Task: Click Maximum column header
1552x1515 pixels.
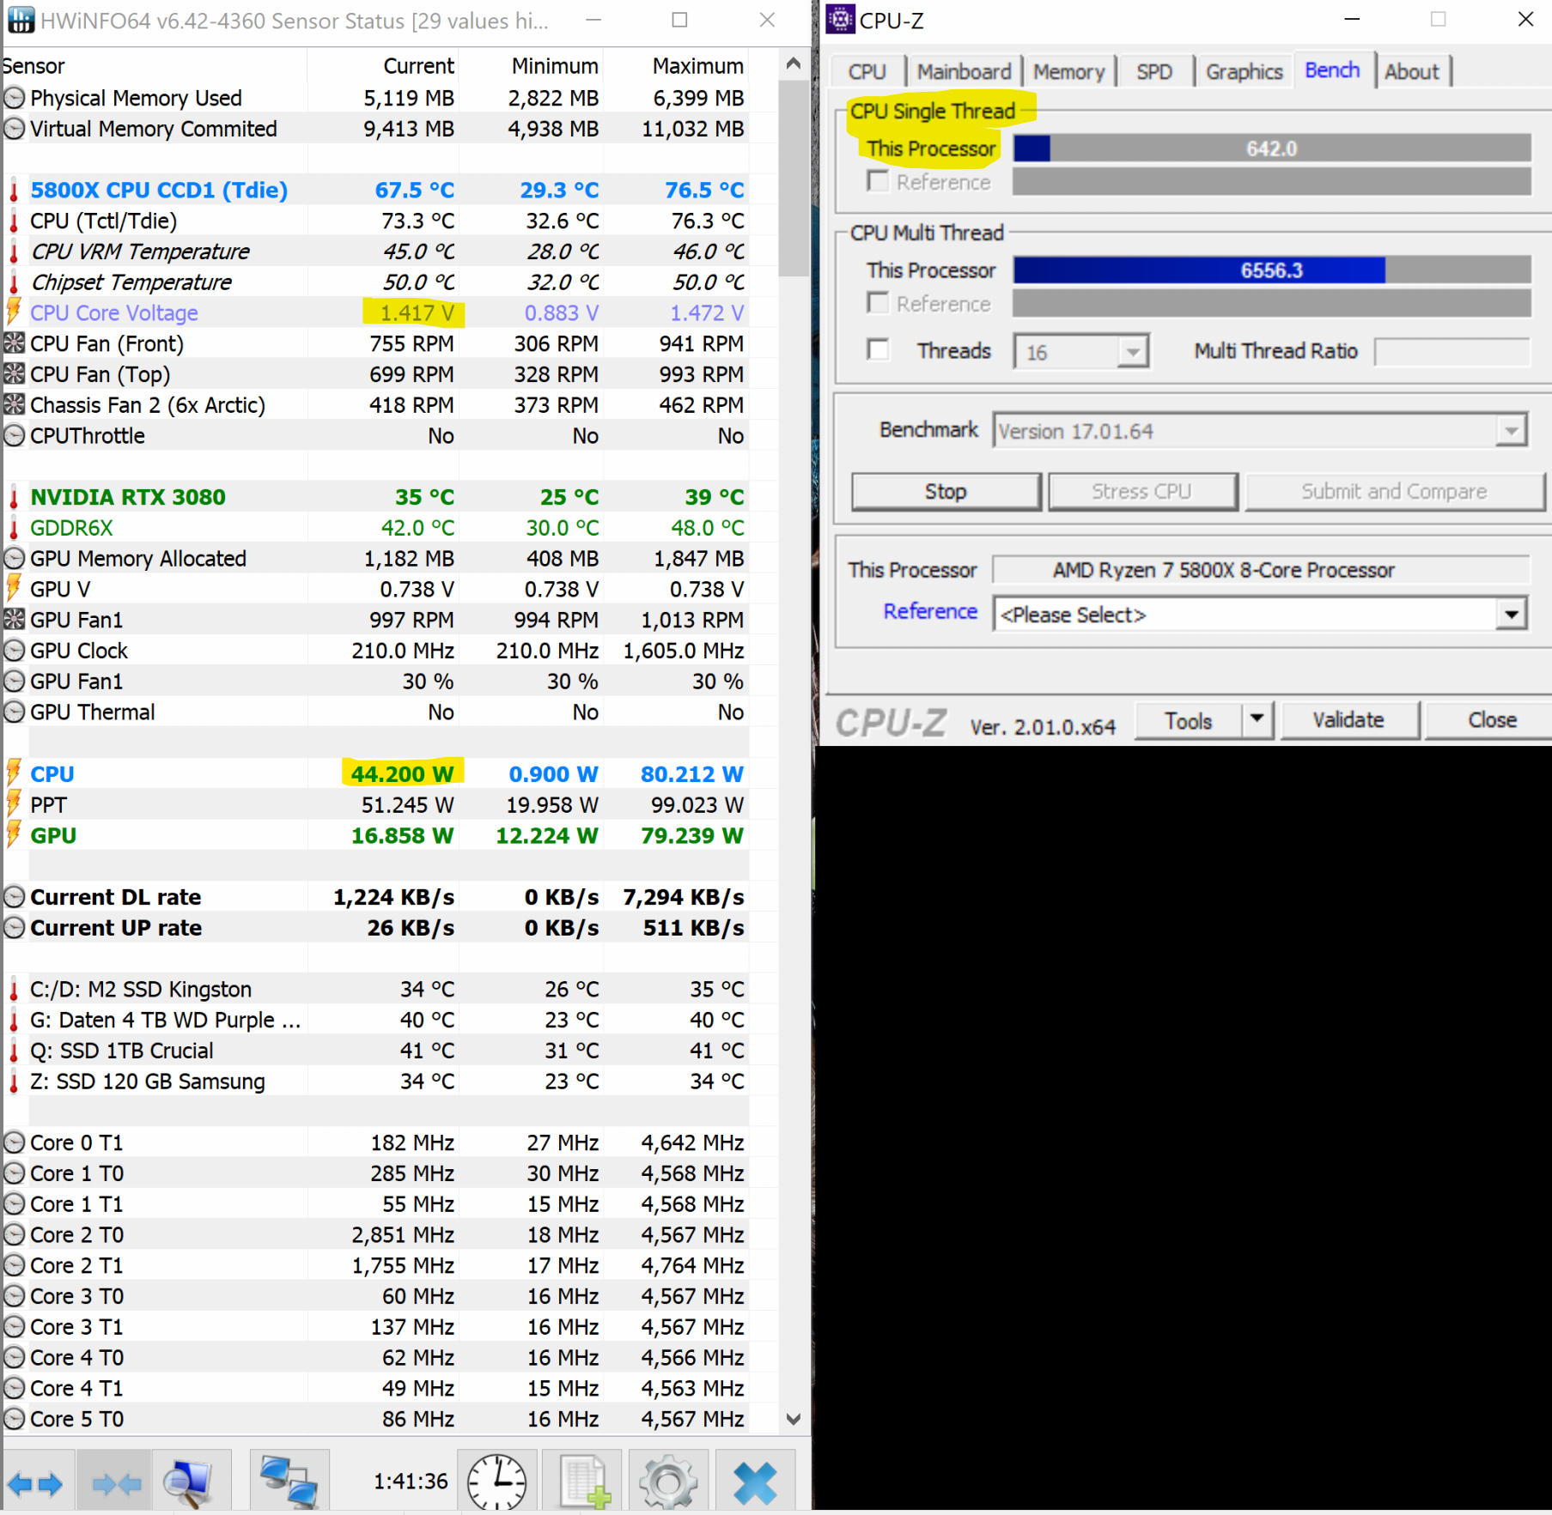Action: pyautogui.click(x=697, y=66)
